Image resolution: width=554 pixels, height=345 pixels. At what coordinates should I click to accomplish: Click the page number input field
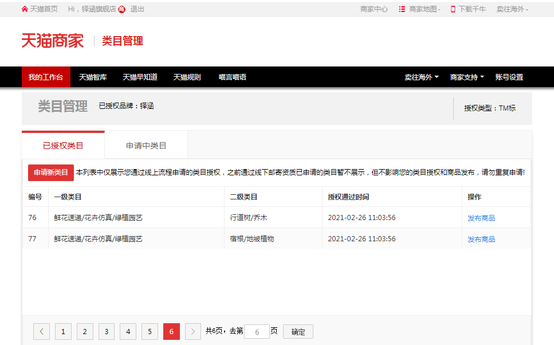point(257,332)
